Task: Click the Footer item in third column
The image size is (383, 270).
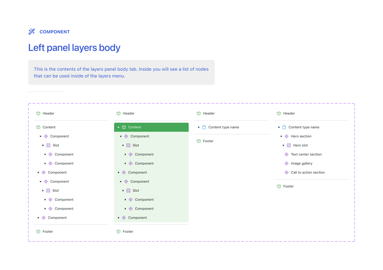Action: pyautogui.click(x=208, y=141)
